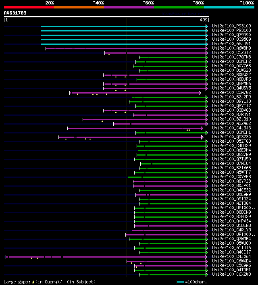Open the UniRef100_A4CE32 label

[231, 190]
